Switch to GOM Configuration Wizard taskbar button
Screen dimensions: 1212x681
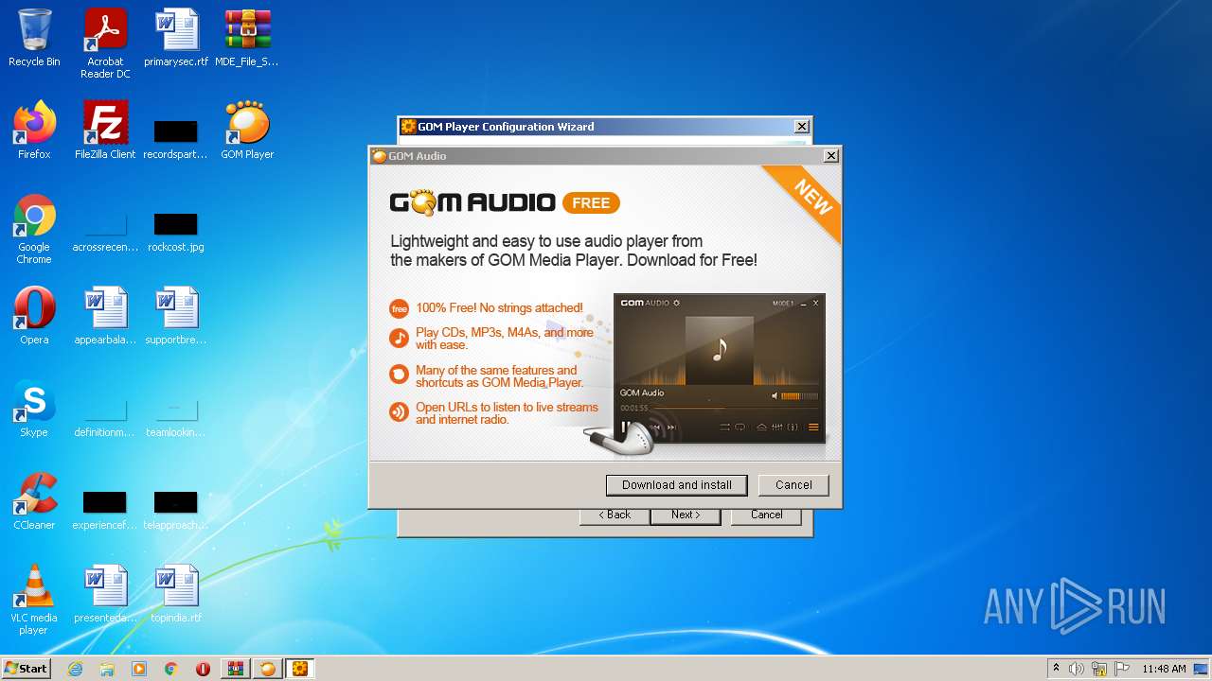(x=300, y=669)
